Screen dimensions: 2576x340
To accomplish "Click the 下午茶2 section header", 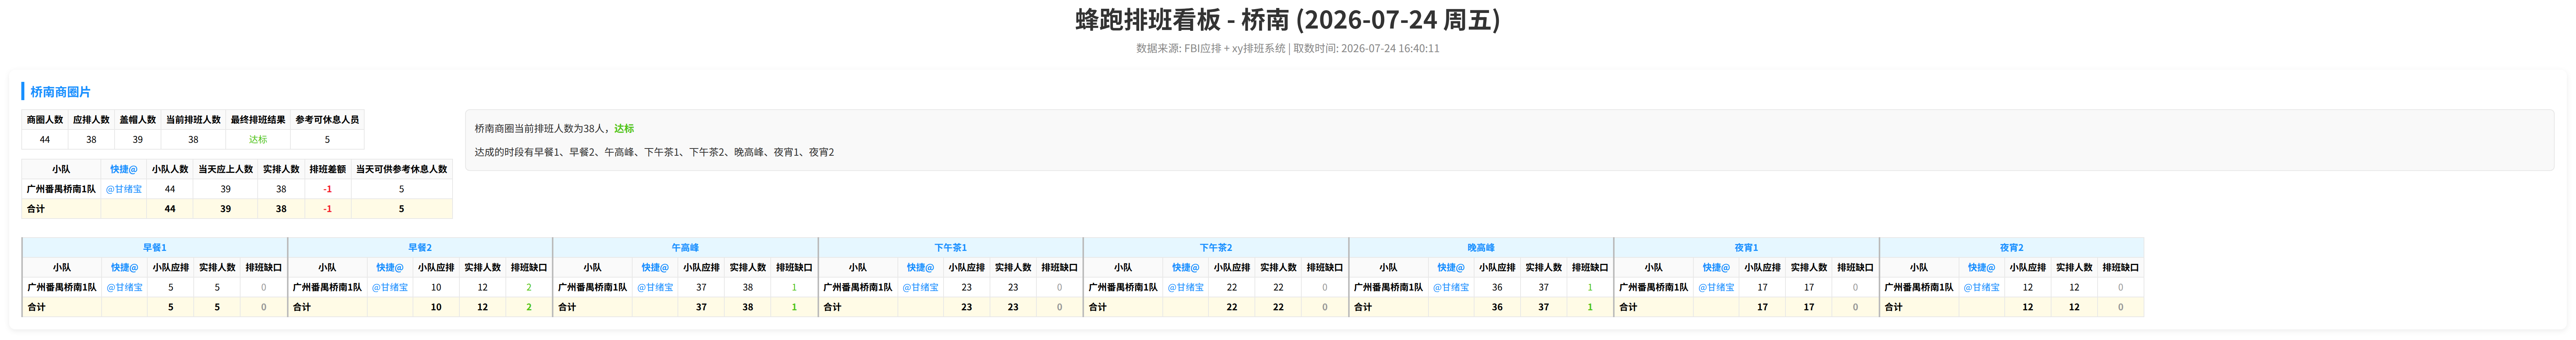I will 1216,247.
